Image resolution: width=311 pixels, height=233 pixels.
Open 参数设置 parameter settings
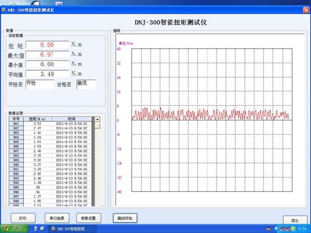(88, 218)
